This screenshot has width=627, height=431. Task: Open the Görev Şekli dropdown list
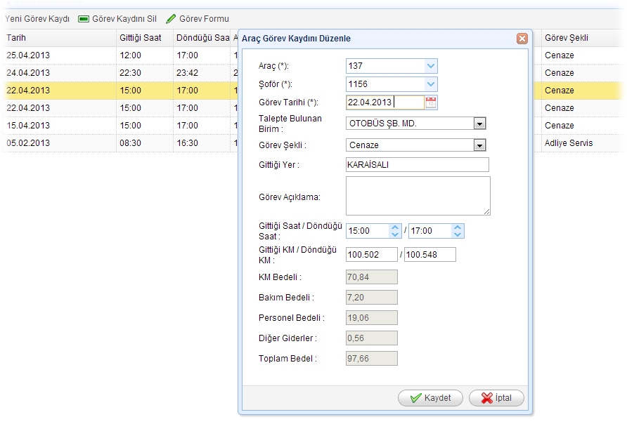point(479,145)
